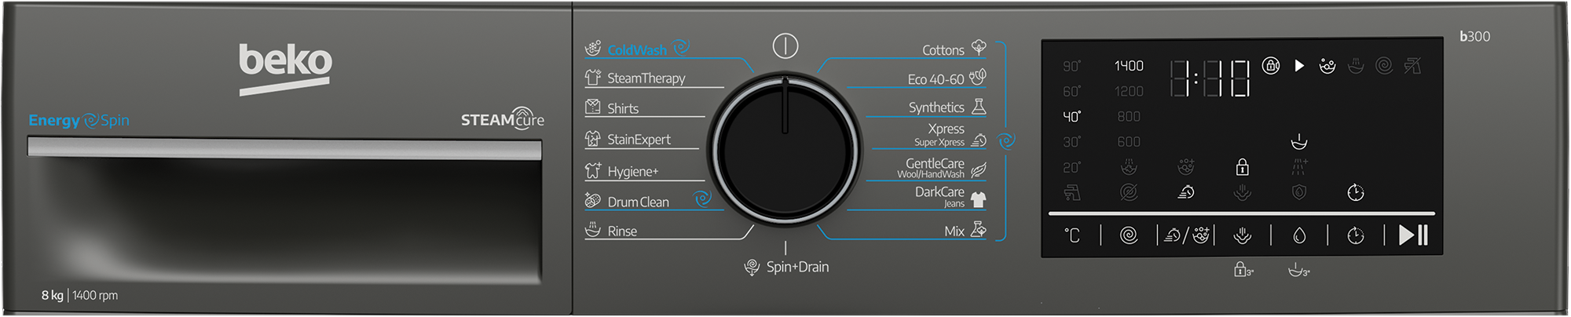Viewport: 1571px width, 317px height.
Task: Select the Xpress Super Xpress label
Action: 939,134
